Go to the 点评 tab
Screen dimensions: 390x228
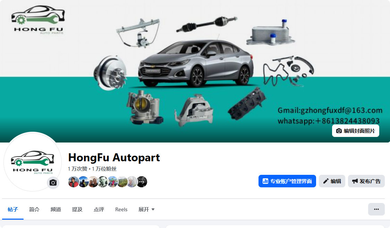pyautogui.click(x=99, y=209)
